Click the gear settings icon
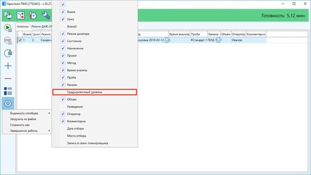This screenshot has width=311, height=175. point(8,104)
